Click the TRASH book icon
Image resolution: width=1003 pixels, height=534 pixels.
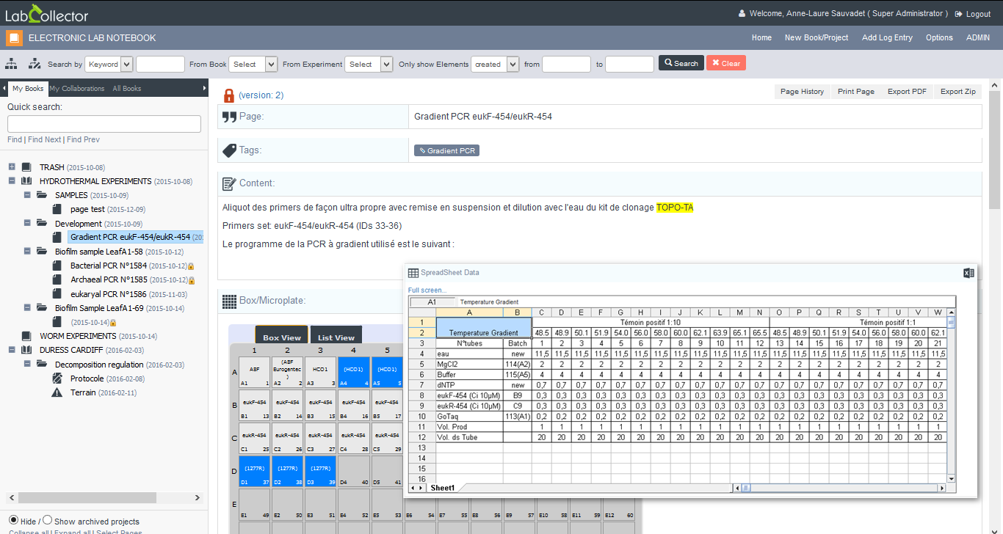pyautogui.click(x=26, y=167)
